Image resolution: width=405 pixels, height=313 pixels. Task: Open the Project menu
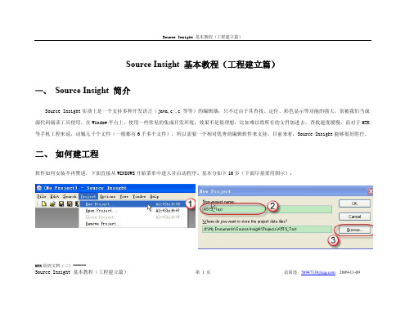coord(88,196)
